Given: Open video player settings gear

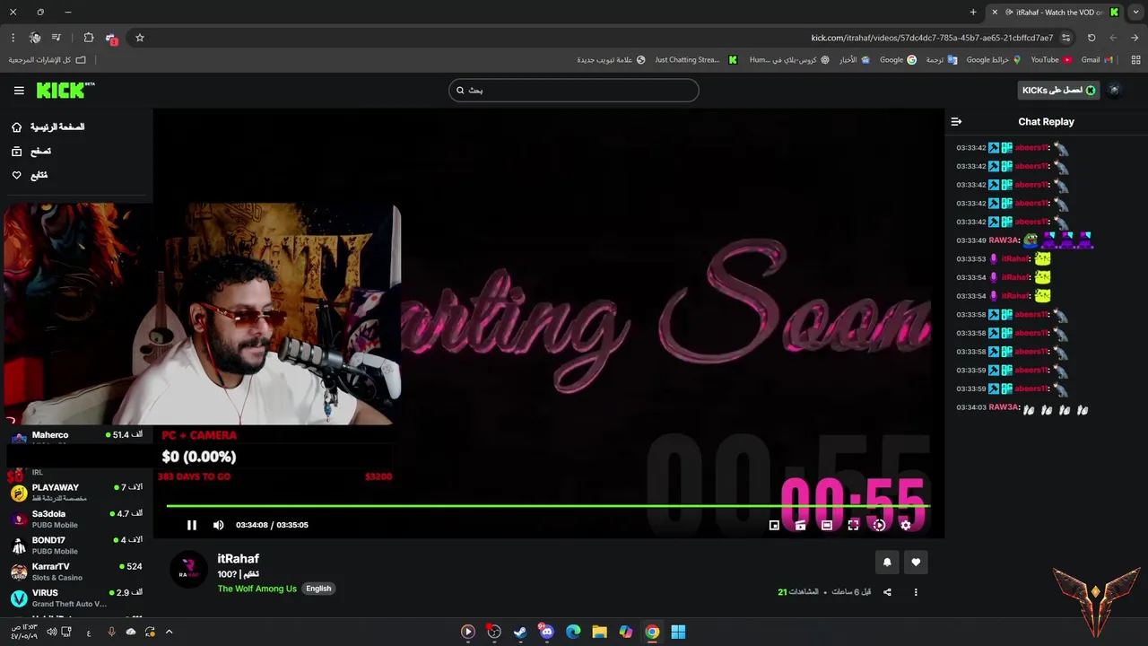Looking at the screenshot, I should tap(905, 525).
